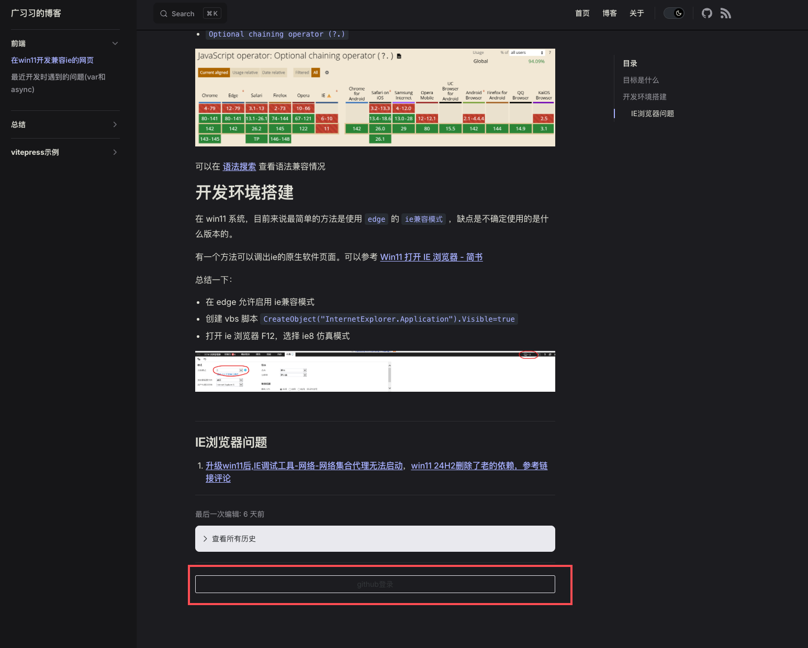Click the caniuse compatibility table image
Viewport: 808px width, 648px height.
[375, 97]
